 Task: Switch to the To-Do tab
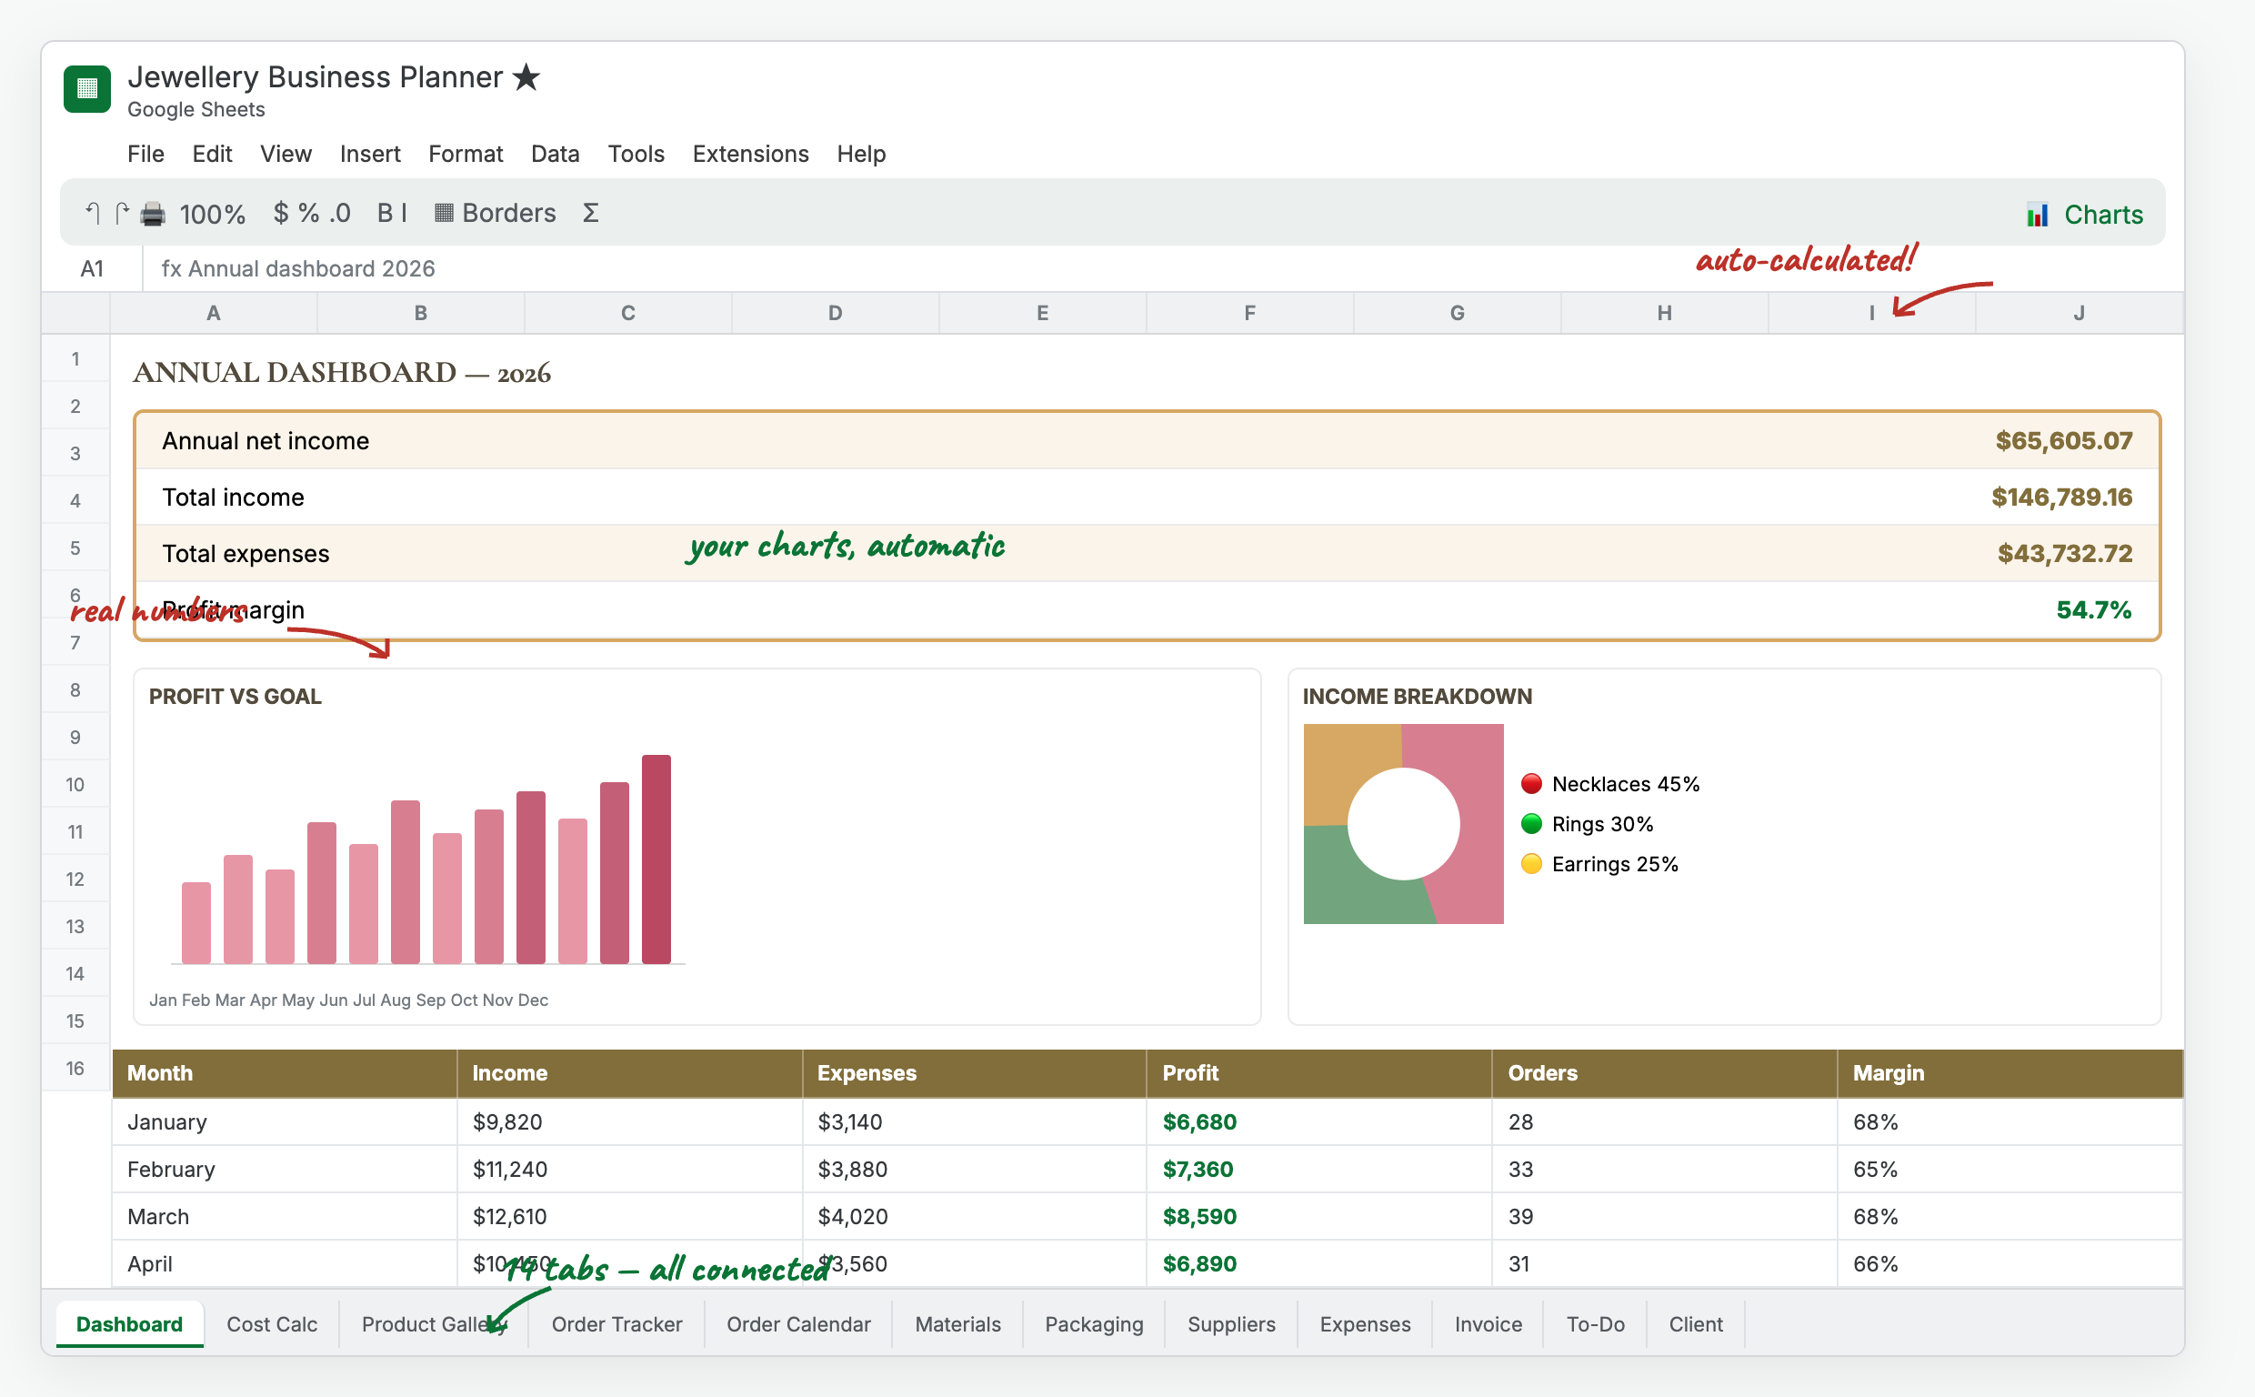pyautogui.click(x=1595, y=1324)
